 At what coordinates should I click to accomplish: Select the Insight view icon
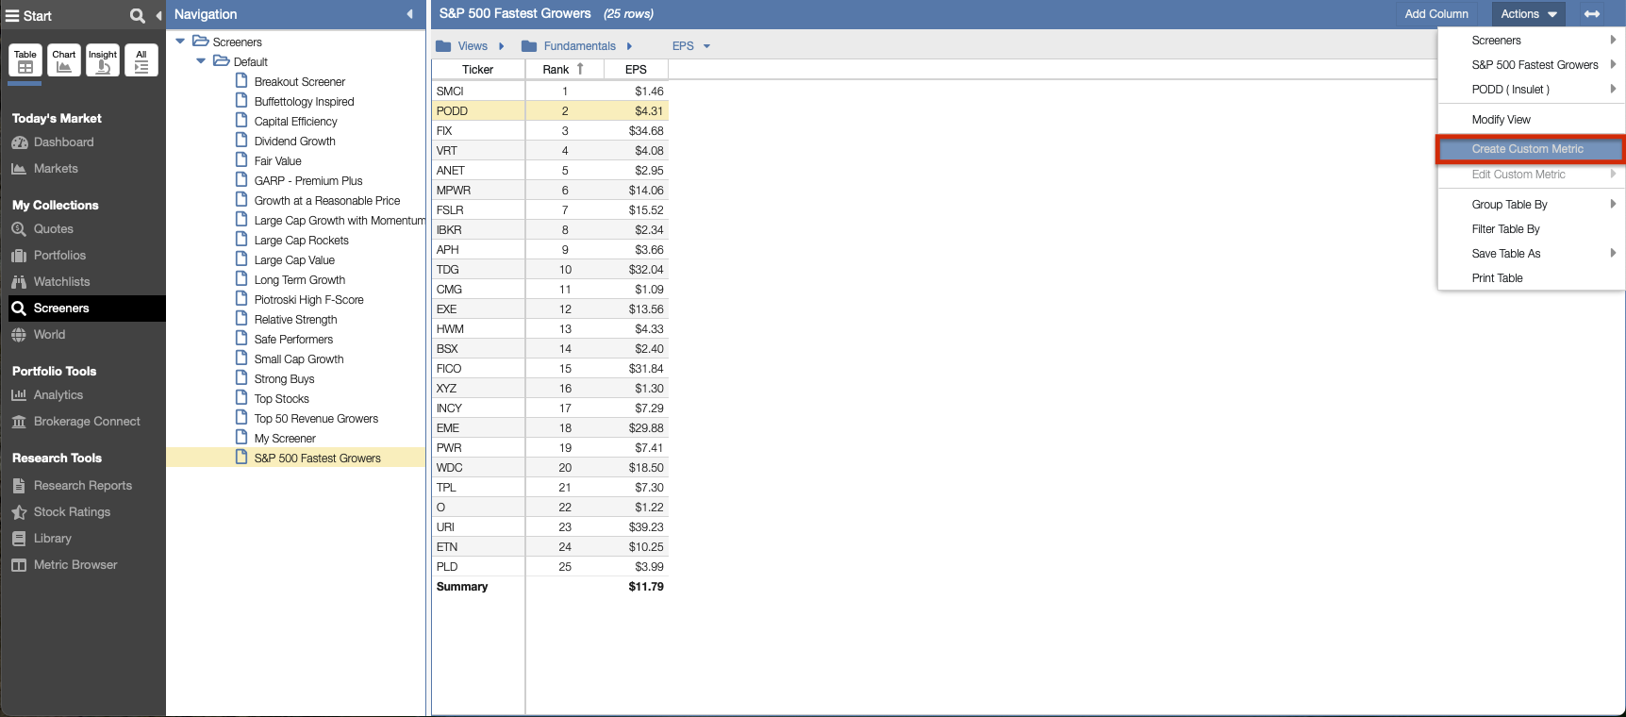coord(103,60)
